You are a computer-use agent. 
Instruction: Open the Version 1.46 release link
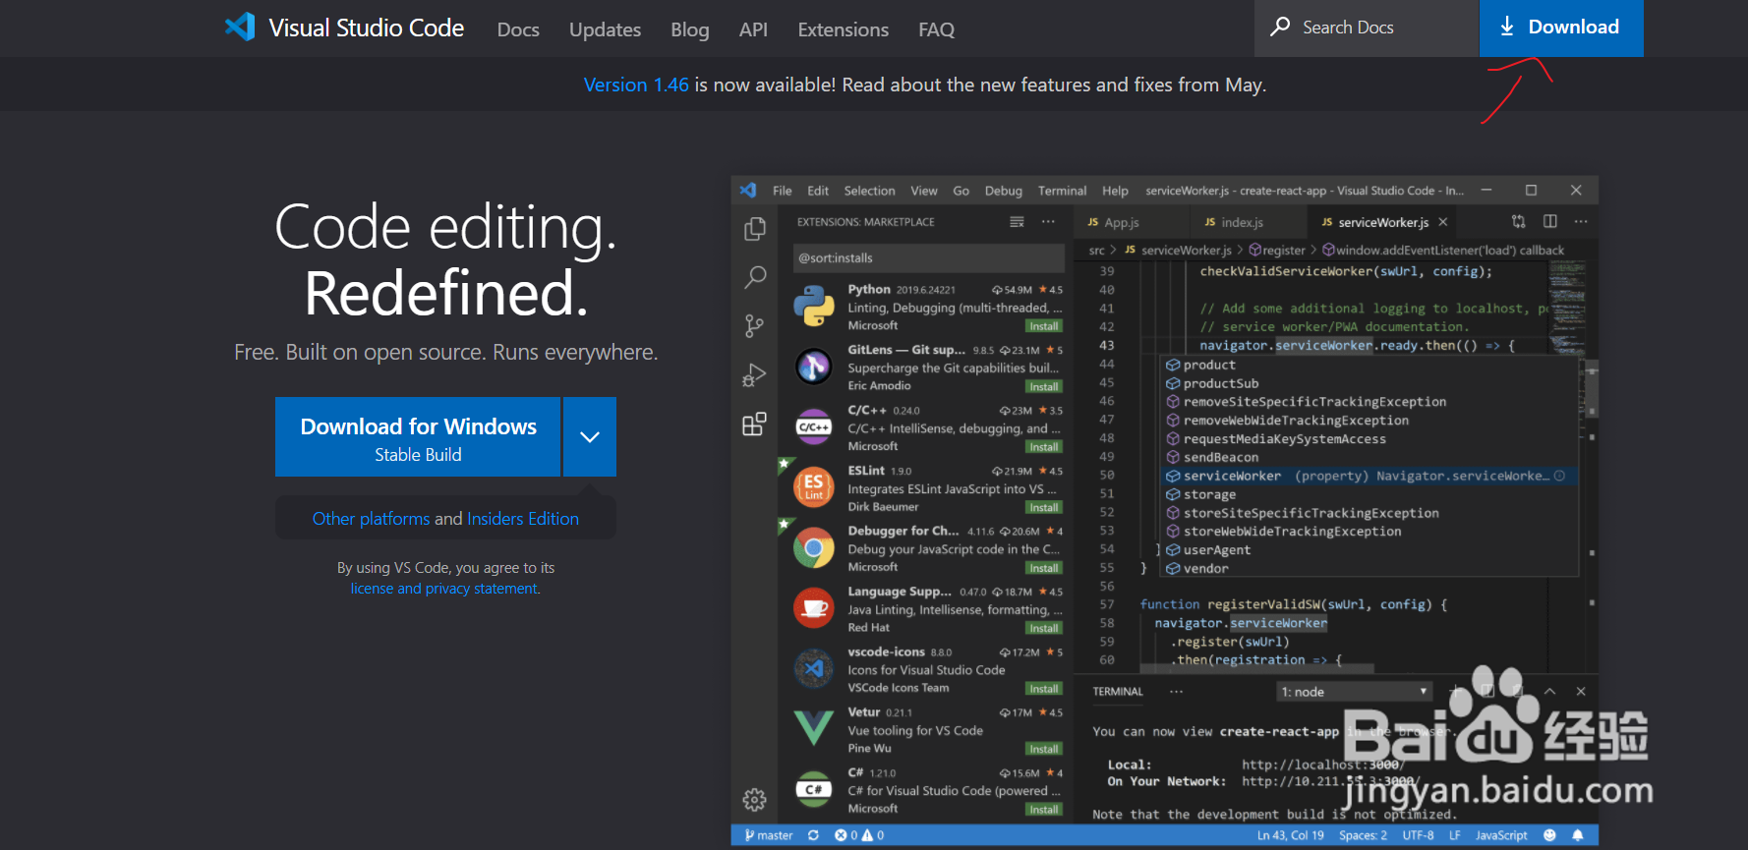click(636, 85)
